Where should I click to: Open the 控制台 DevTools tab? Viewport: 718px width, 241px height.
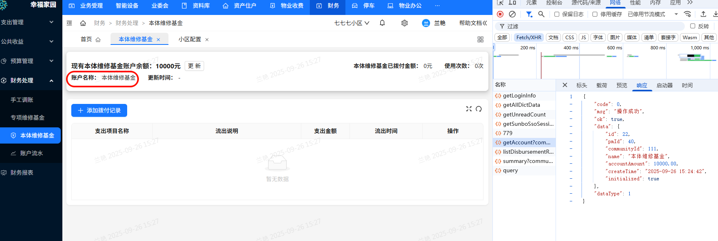click(554, 2)
